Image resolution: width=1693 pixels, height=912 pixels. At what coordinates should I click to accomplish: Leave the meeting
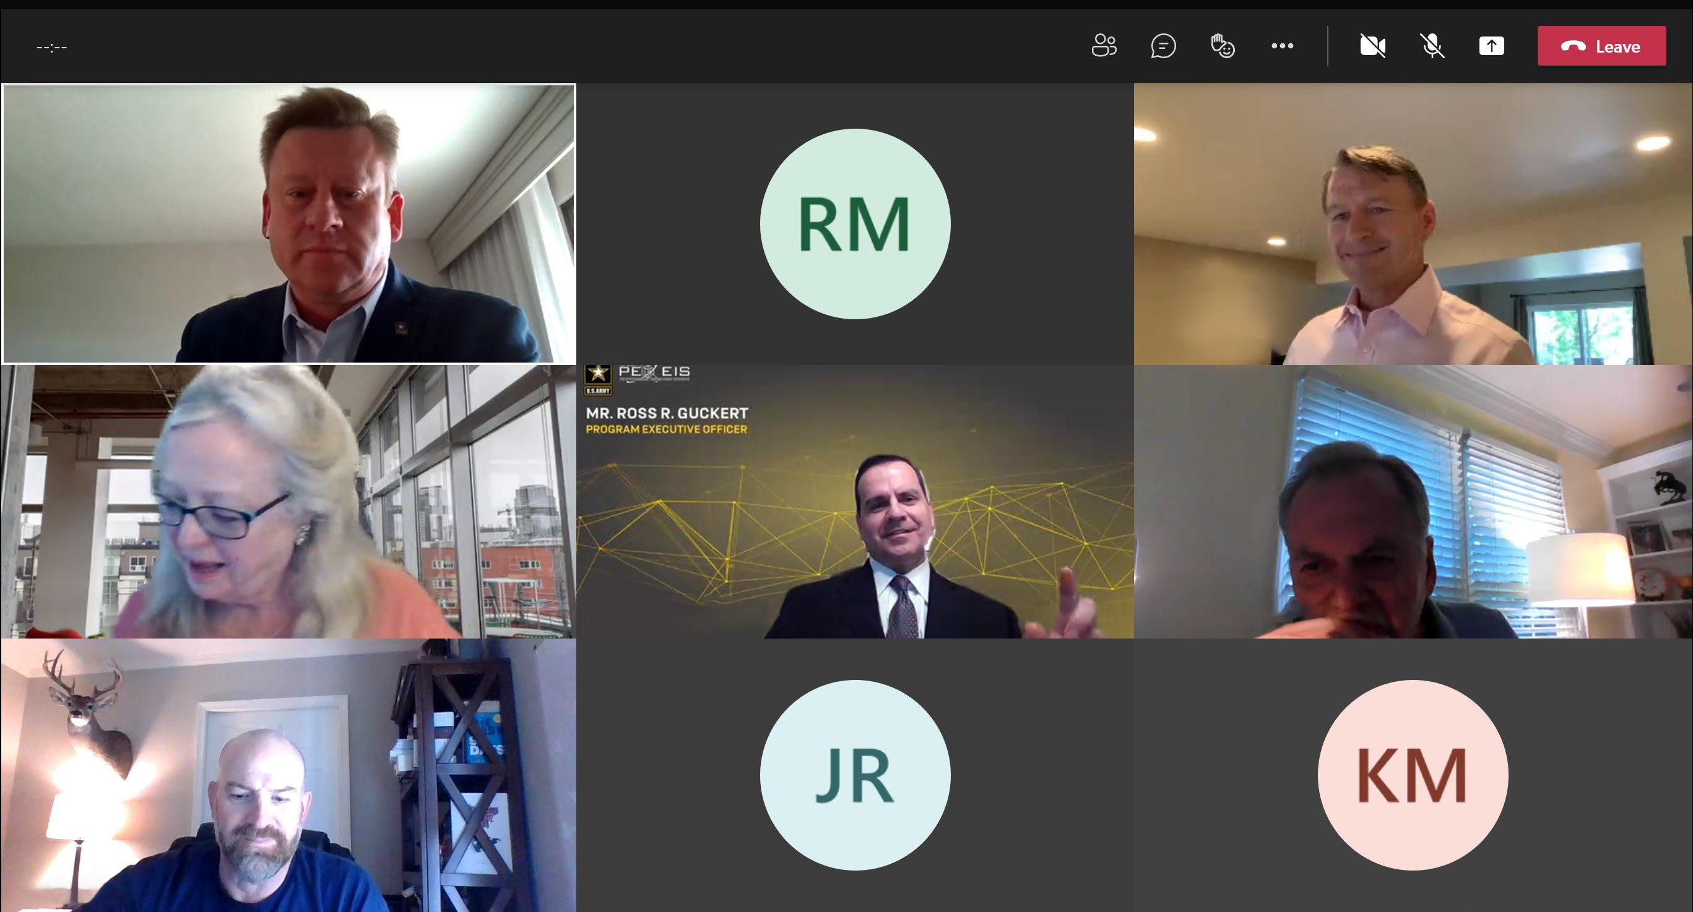tap(1601, 46)
